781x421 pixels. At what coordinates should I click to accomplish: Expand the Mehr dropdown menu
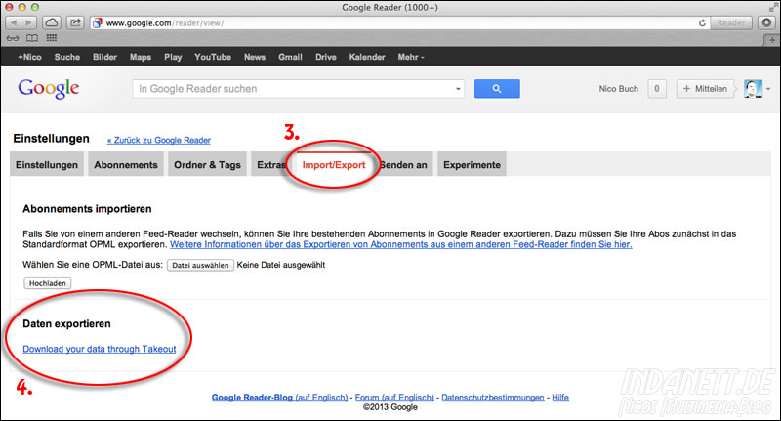tap(411, 57)
